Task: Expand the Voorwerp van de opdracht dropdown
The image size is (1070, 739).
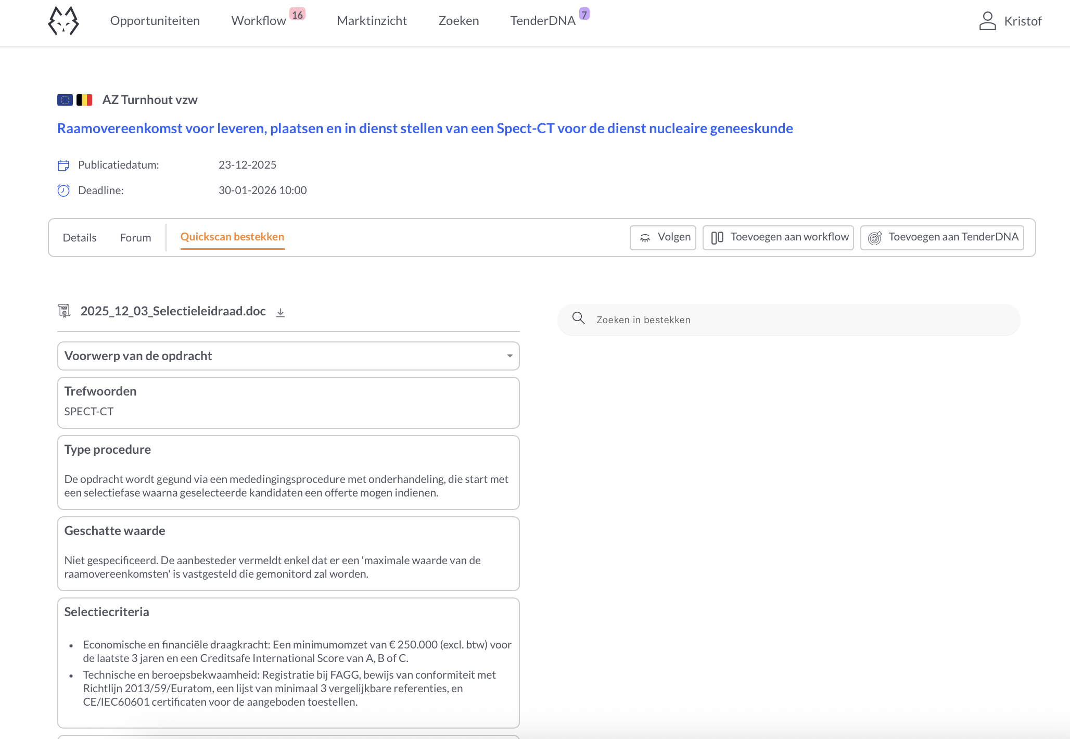Action: coord(509,356)
